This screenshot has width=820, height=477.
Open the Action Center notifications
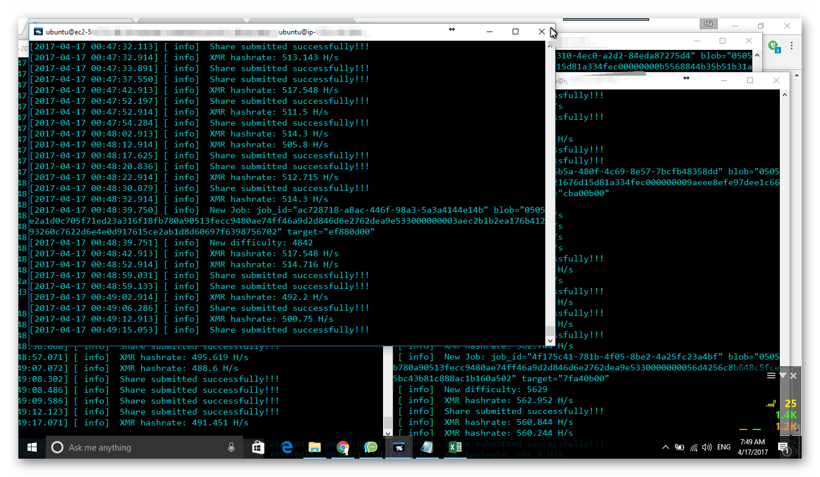point(784,448)
